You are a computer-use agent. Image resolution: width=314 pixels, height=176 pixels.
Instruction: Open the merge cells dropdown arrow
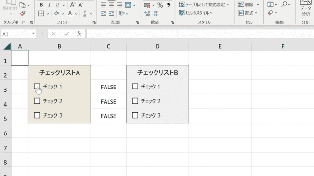pos(134,5)
